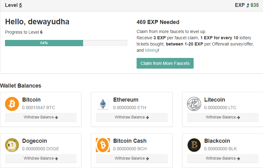Click the Dogecoin card title

coord(35,141)
